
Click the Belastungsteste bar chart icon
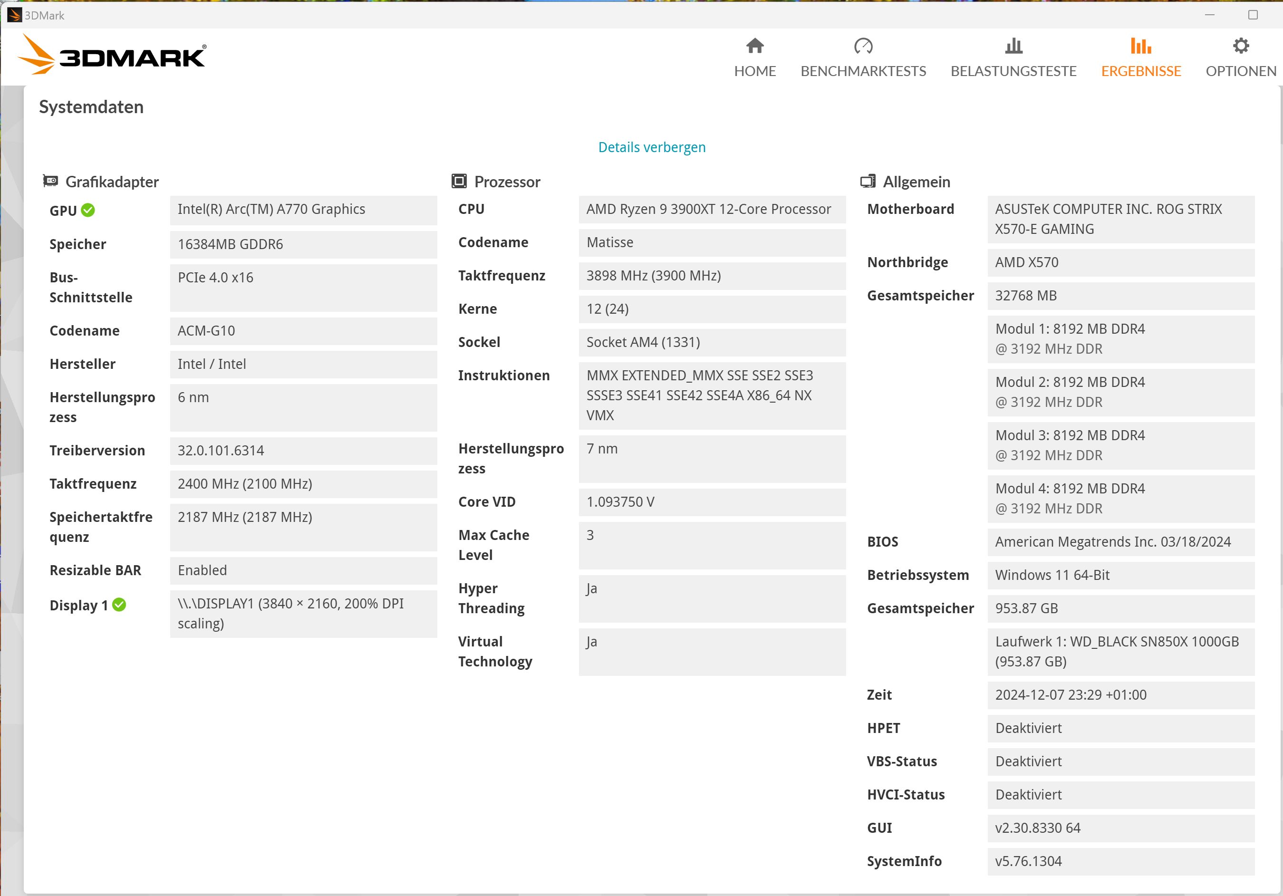(x=1013, y=46)
